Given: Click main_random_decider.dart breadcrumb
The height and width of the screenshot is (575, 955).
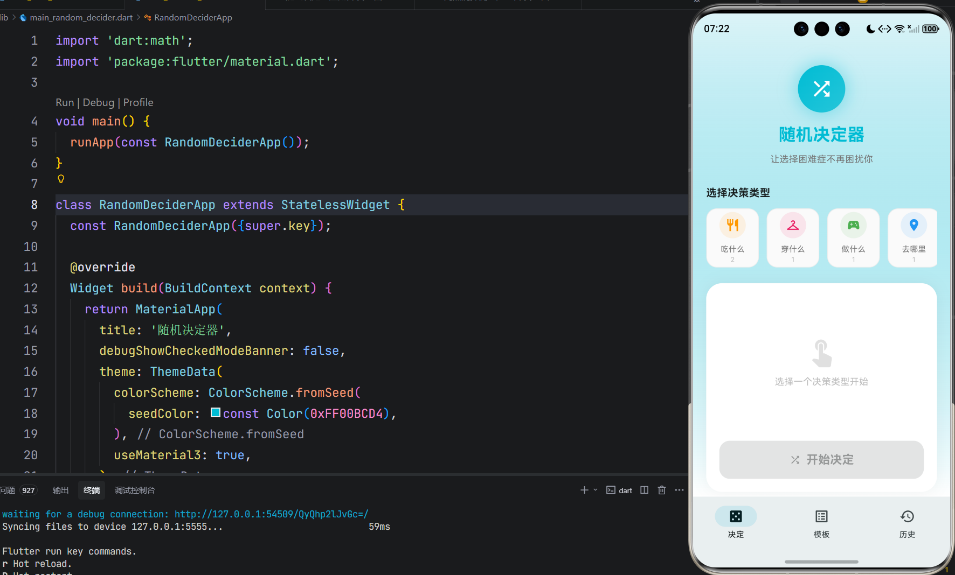Looking at the screenshot, I should 81,17.
